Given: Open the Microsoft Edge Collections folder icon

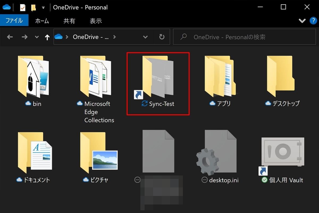Looking at the screenshot, I should pos(96,77).
